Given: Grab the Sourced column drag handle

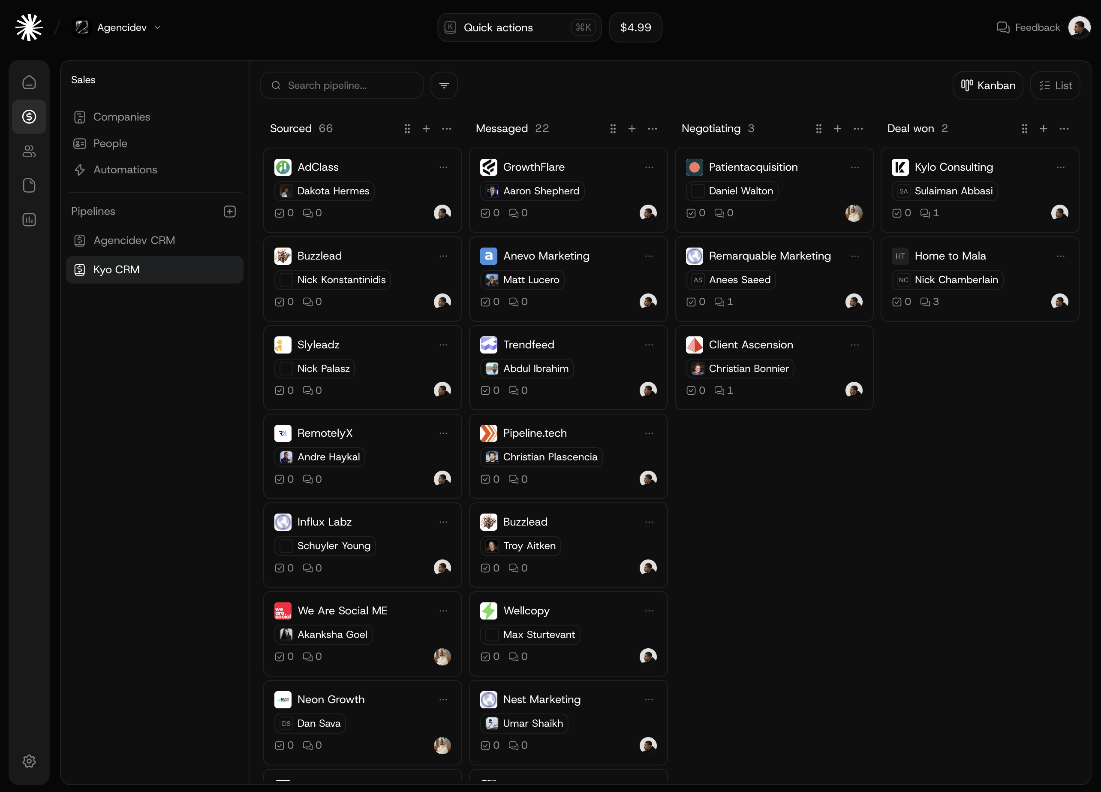Looking at the screenshot, I should 407,129.
